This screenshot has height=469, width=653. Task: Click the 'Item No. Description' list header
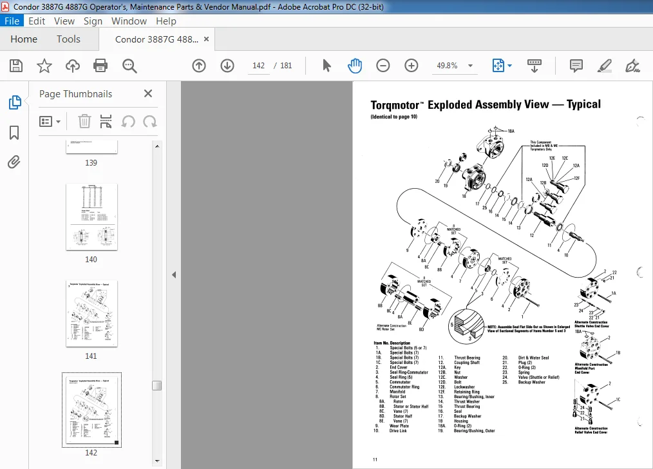pos(392,343)
